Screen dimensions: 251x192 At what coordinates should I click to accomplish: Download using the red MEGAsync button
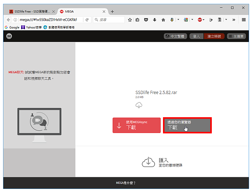[136, 125]
